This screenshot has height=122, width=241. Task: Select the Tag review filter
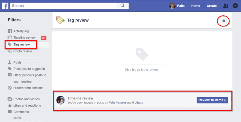21,44
